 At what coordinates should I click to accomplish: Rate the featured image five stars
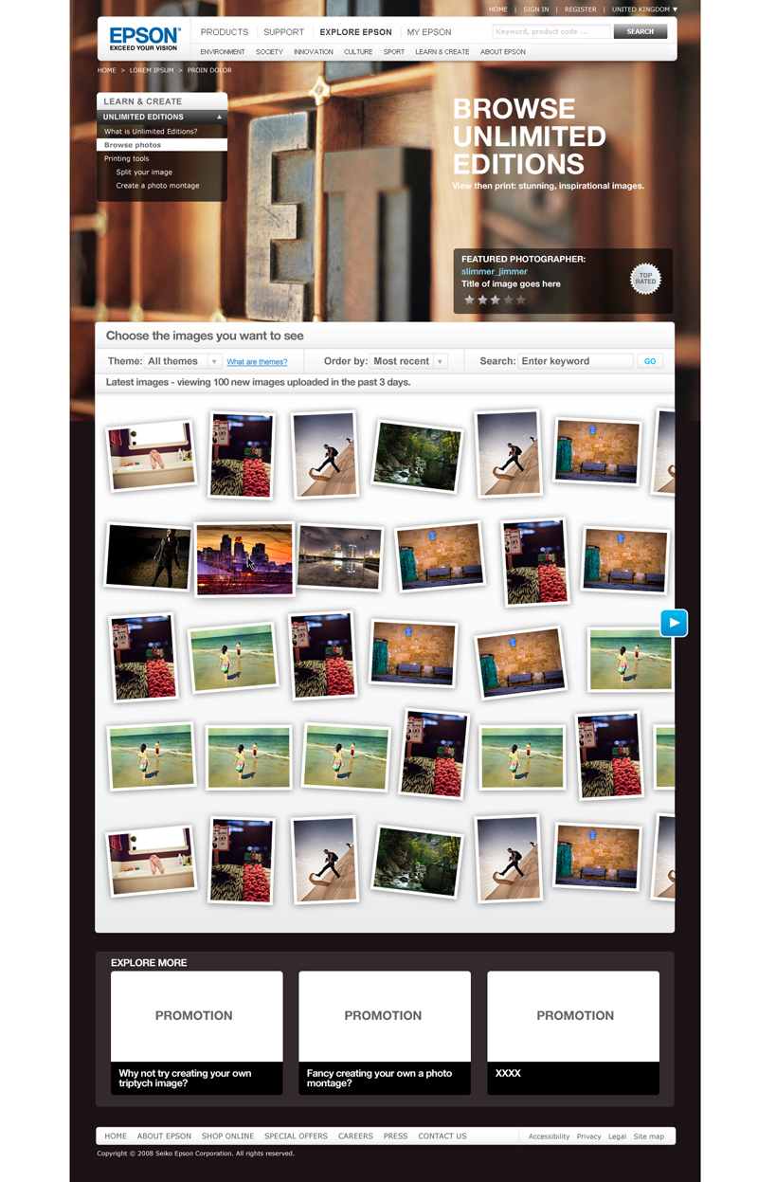520,300
